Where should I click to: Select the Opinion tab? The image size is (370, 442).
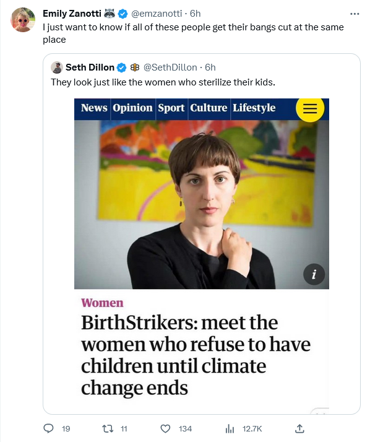pyautogui.click(x=132, y=108)
